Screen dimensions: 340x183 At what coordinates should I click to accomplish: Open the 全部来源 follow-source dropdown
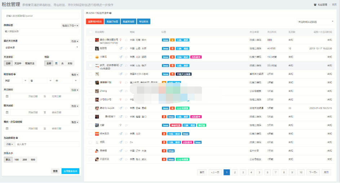pos(41,47)
